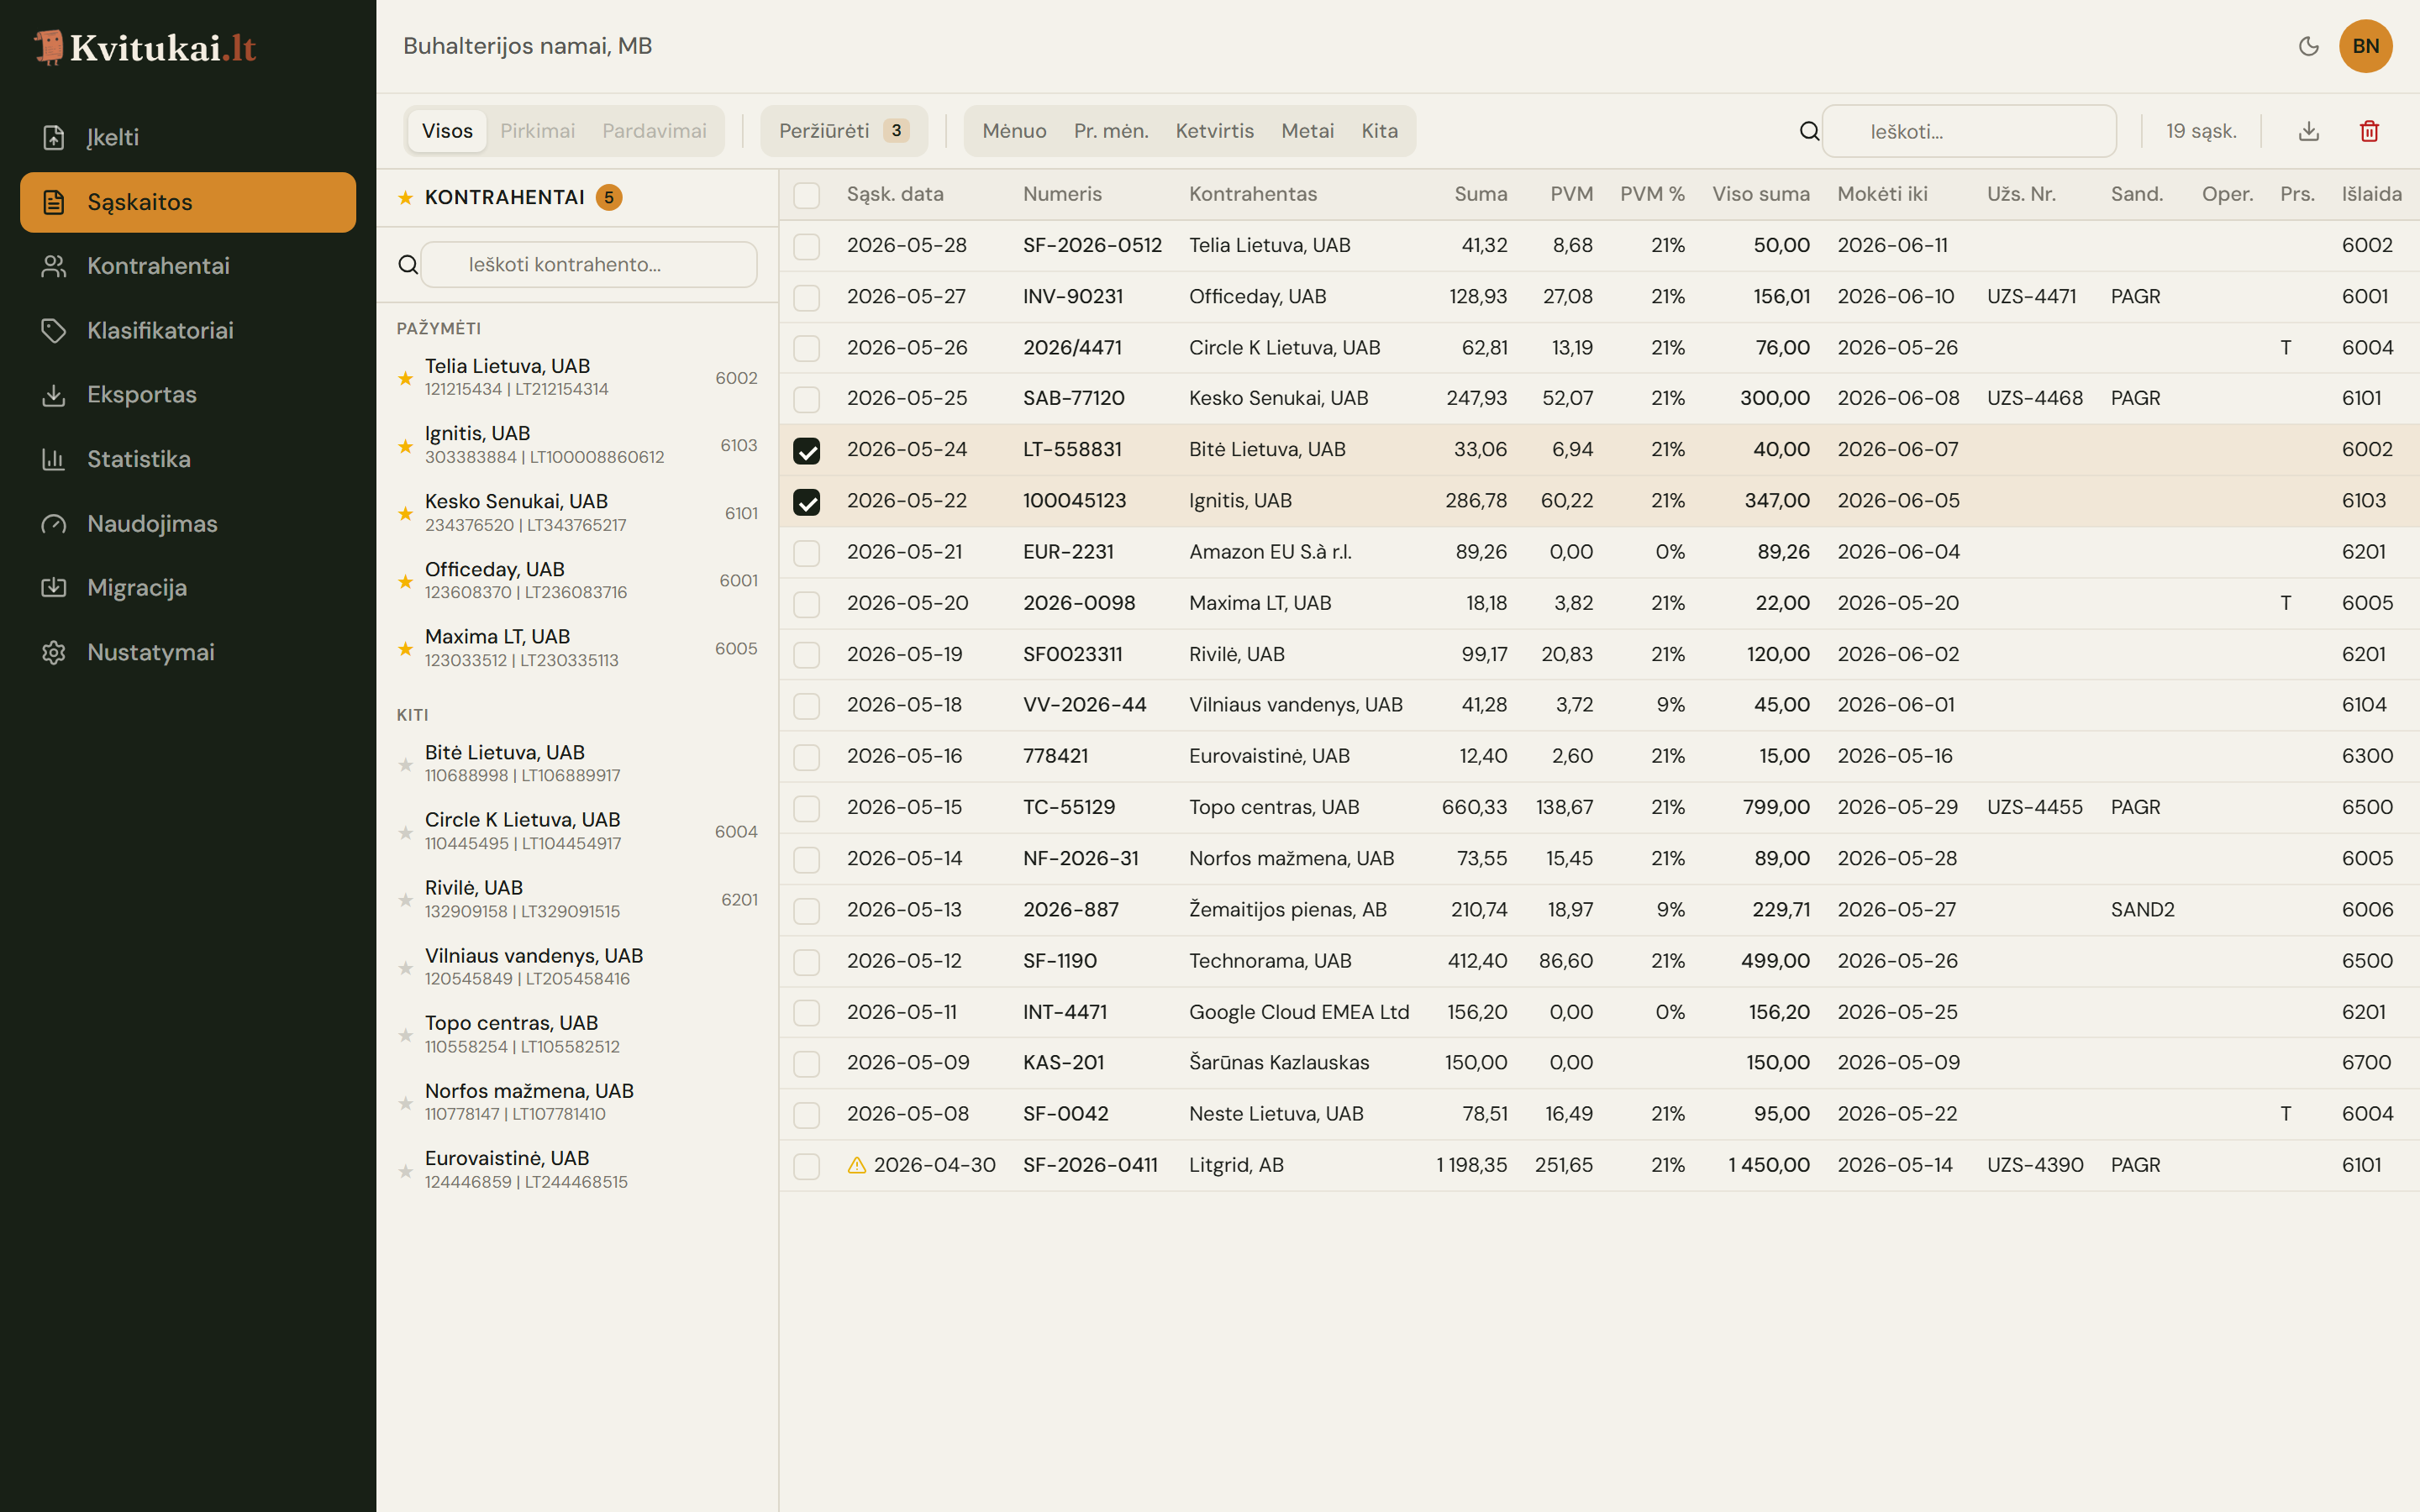Image resolution: width=2420 pixels, height=1512 pixels.
Task: Choose Kita custom period
Action: coord(1379,131)
